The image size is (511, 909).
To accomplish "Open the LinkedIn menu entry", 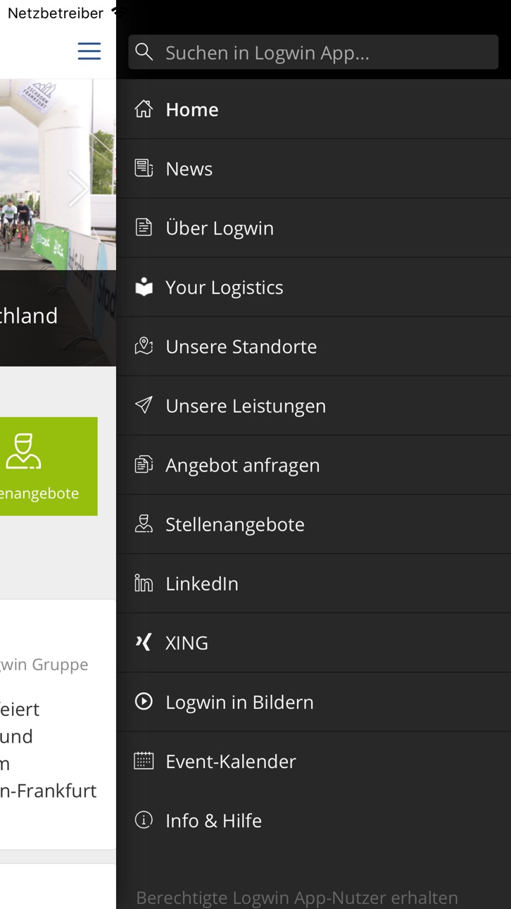I will coord(313,583).
